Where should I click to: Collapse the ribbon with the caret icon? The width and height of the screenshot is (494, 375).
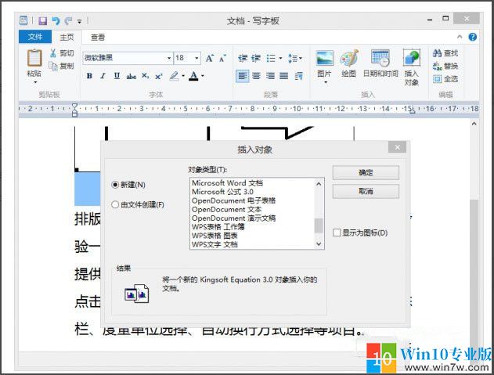[x=460, y=37]
